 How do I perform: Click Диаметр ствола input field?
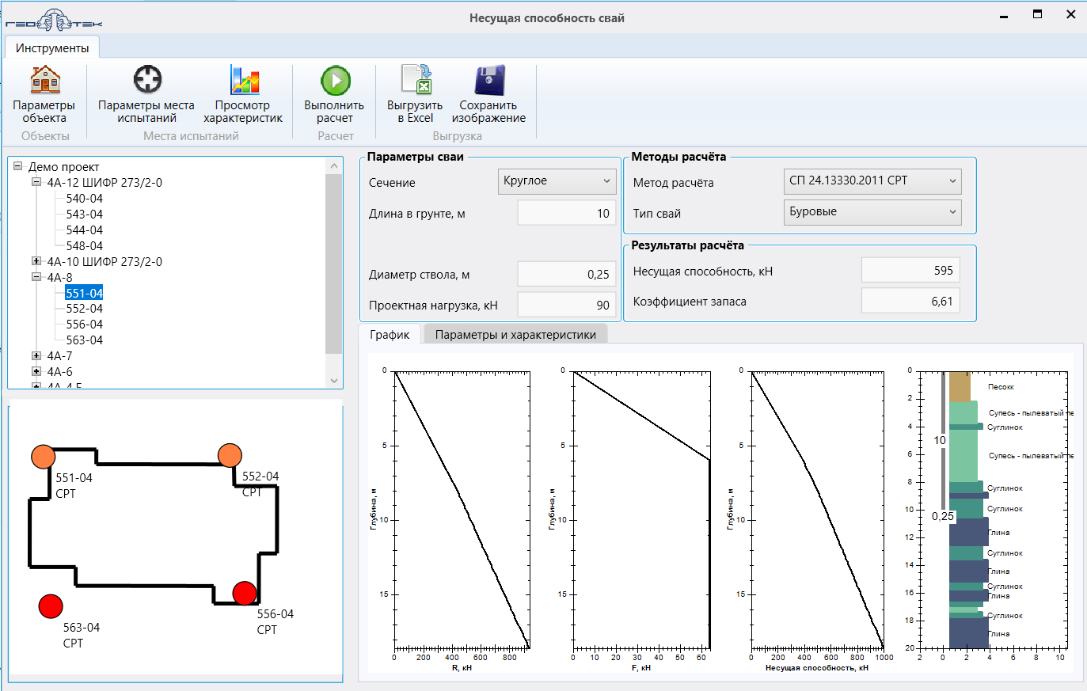click(x=566, y=274)
